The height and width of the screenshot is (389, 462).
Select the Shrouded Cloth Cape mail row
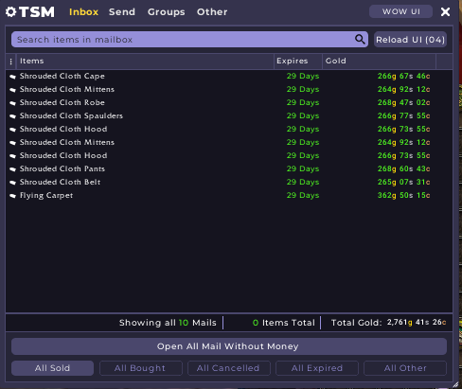229,77
